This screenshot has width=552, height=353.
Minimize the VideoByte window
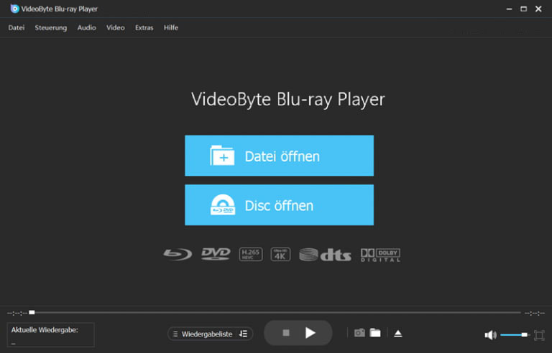pos(509,9)
